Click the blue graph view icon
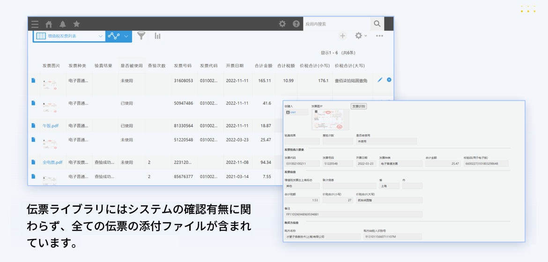This screenshot has width=548, height=262. point(114,36)
